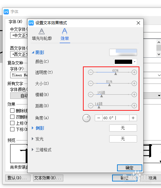
Task: Open the 颜色 color swatch dropdown
Action: [x=125, y=62]
